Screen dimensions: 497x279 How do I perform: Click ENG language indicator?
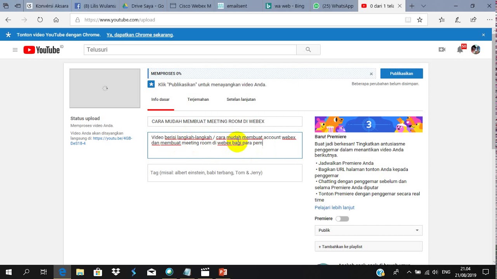point(446,272)
